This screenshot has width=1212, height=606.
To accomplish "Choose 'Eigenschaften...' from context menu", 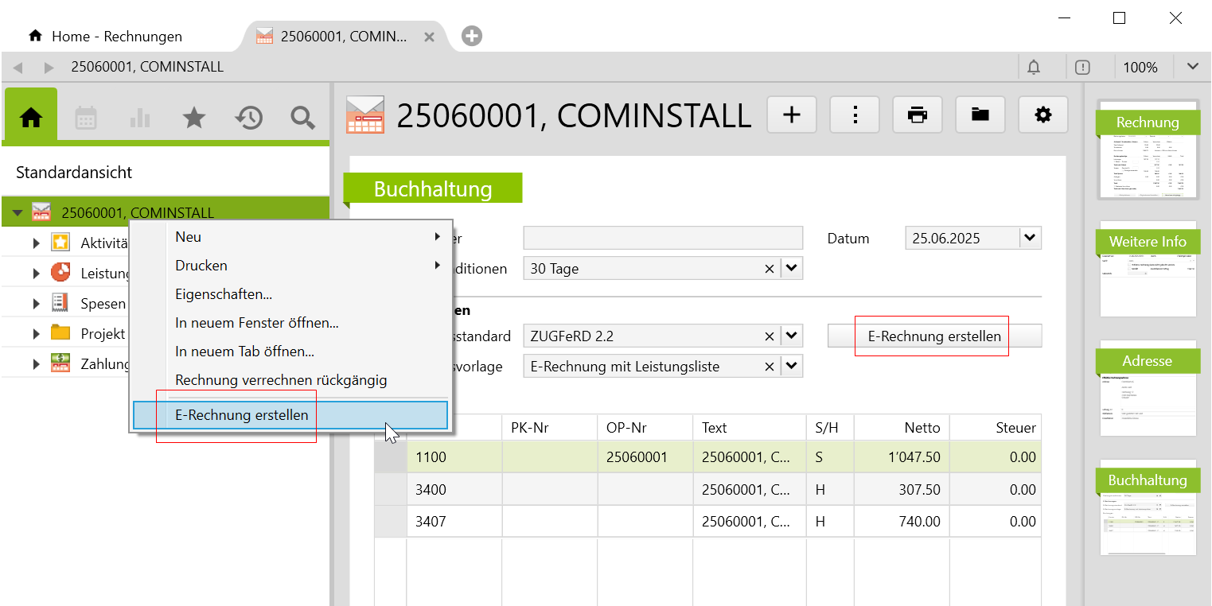I will 224,294.
